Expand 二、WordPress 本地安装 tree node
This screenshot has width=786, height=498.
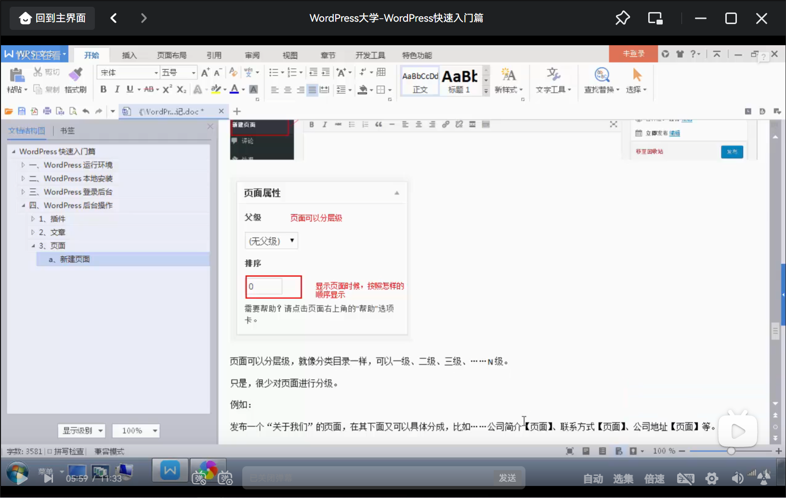click(x=23, y=179)
